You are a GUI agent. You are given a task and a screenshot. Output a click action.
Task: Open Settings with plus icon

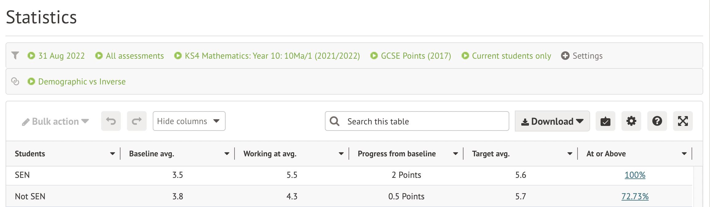(582, 56)
